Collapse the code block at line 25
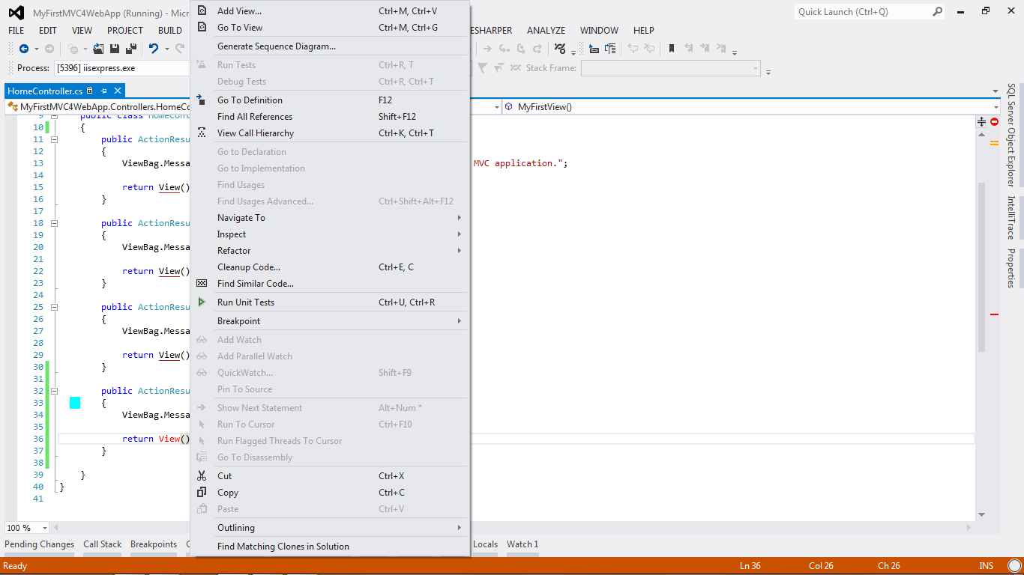 (54, 307)
